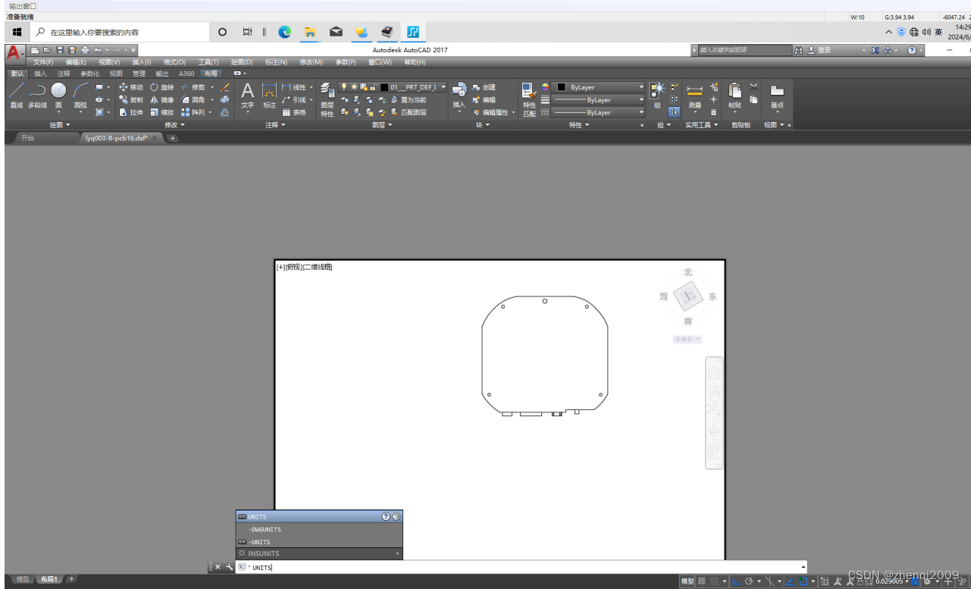
Task: Select the Polyline (多段线) tool
Action: pyautogui.click(x=37, y=94)
